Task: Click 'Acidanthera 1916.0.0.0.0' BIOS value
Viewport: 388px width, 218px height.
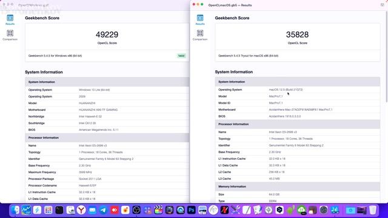Action: point(285,116)
